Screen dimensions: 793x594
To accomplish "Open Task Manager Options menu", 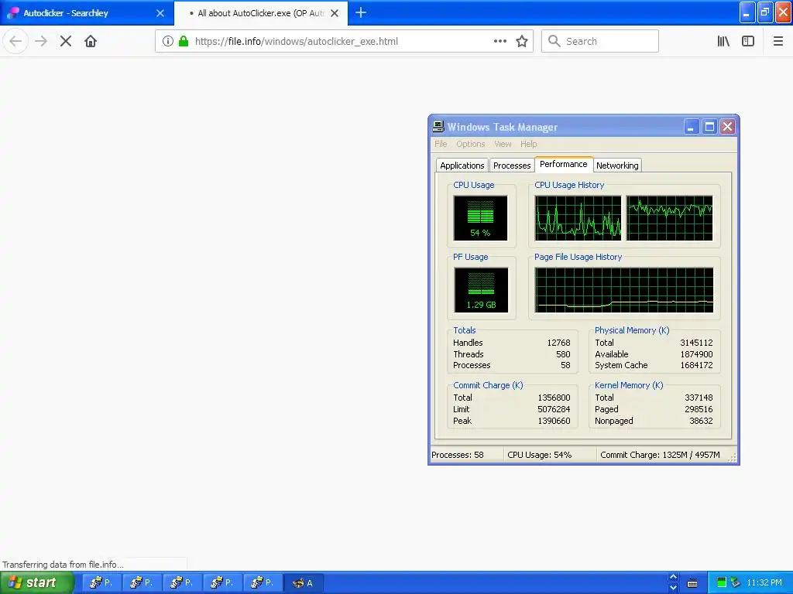I will coord(470,144).
